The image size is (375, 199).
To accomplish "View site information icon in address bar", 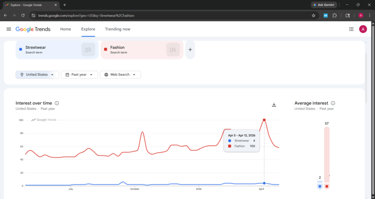I will [33, 15].
